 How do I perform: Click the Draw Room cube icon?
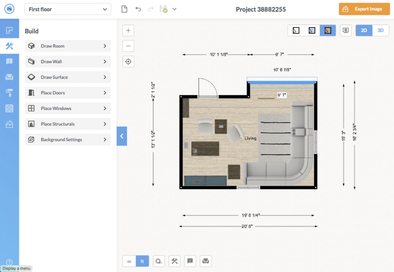tap(31, 46)
